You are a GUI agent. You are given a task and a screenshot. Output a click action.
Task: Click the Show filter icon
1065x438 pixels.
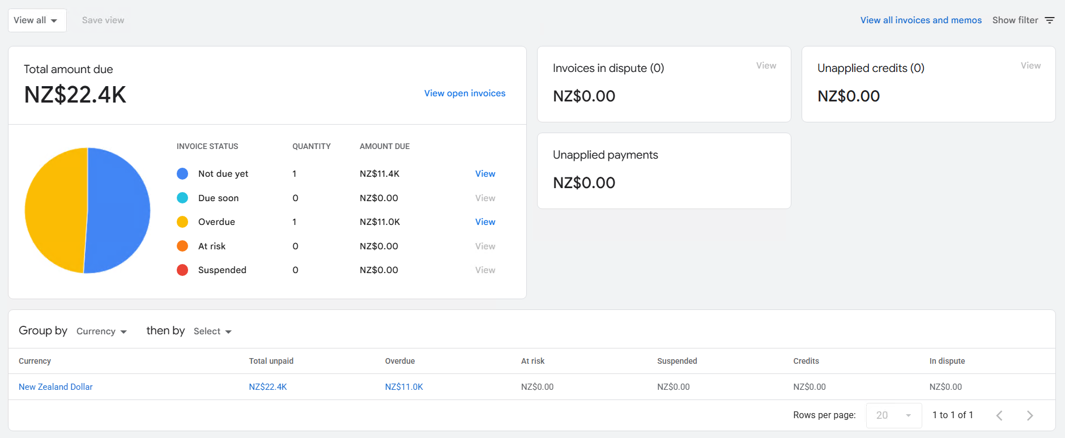(x=1050, y=20)
